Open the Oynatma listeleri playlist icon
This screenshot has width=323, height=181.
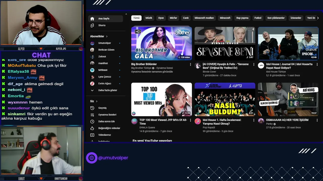pyautogui.click(x=92, y=115)
